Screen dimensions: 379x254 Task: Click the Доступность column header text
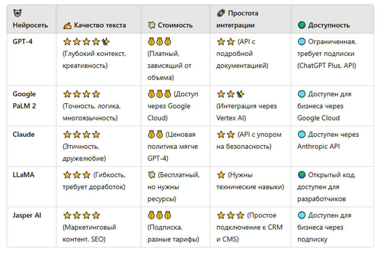click(329, 26)
